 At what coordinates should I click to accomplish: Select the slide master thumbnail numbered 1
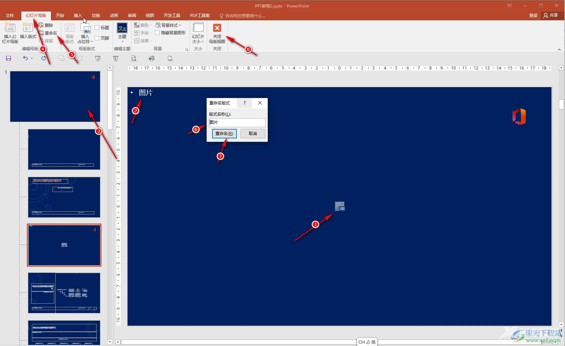55,96
